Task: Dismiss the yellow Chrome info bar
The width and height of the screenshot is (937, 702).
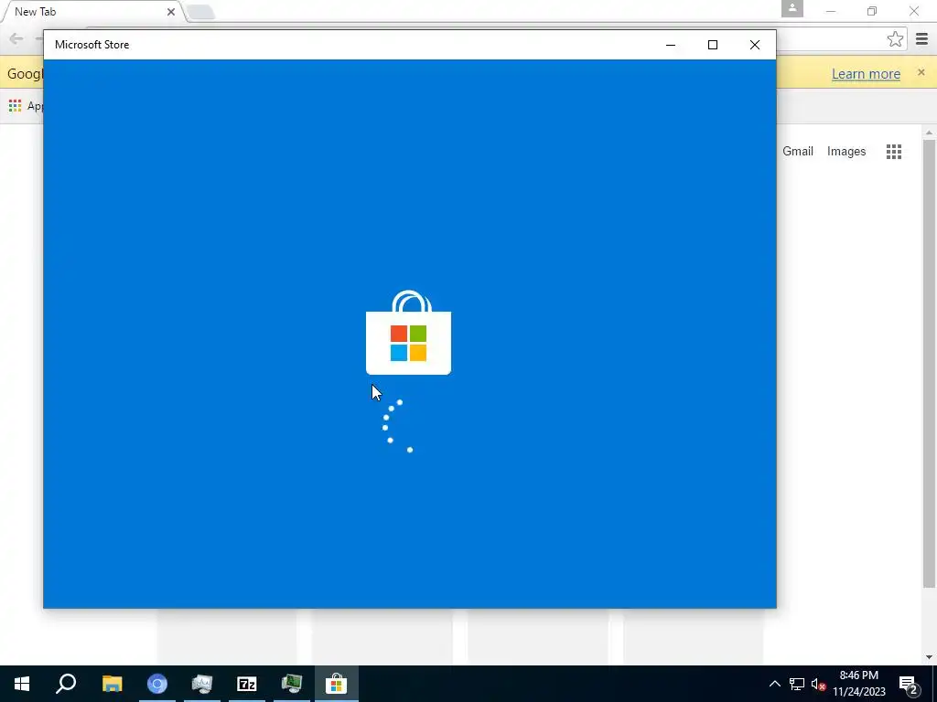Action: pos(921,72)
